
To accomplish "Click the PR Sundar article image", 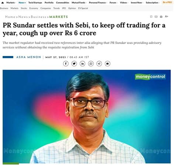I will [87, 117].
